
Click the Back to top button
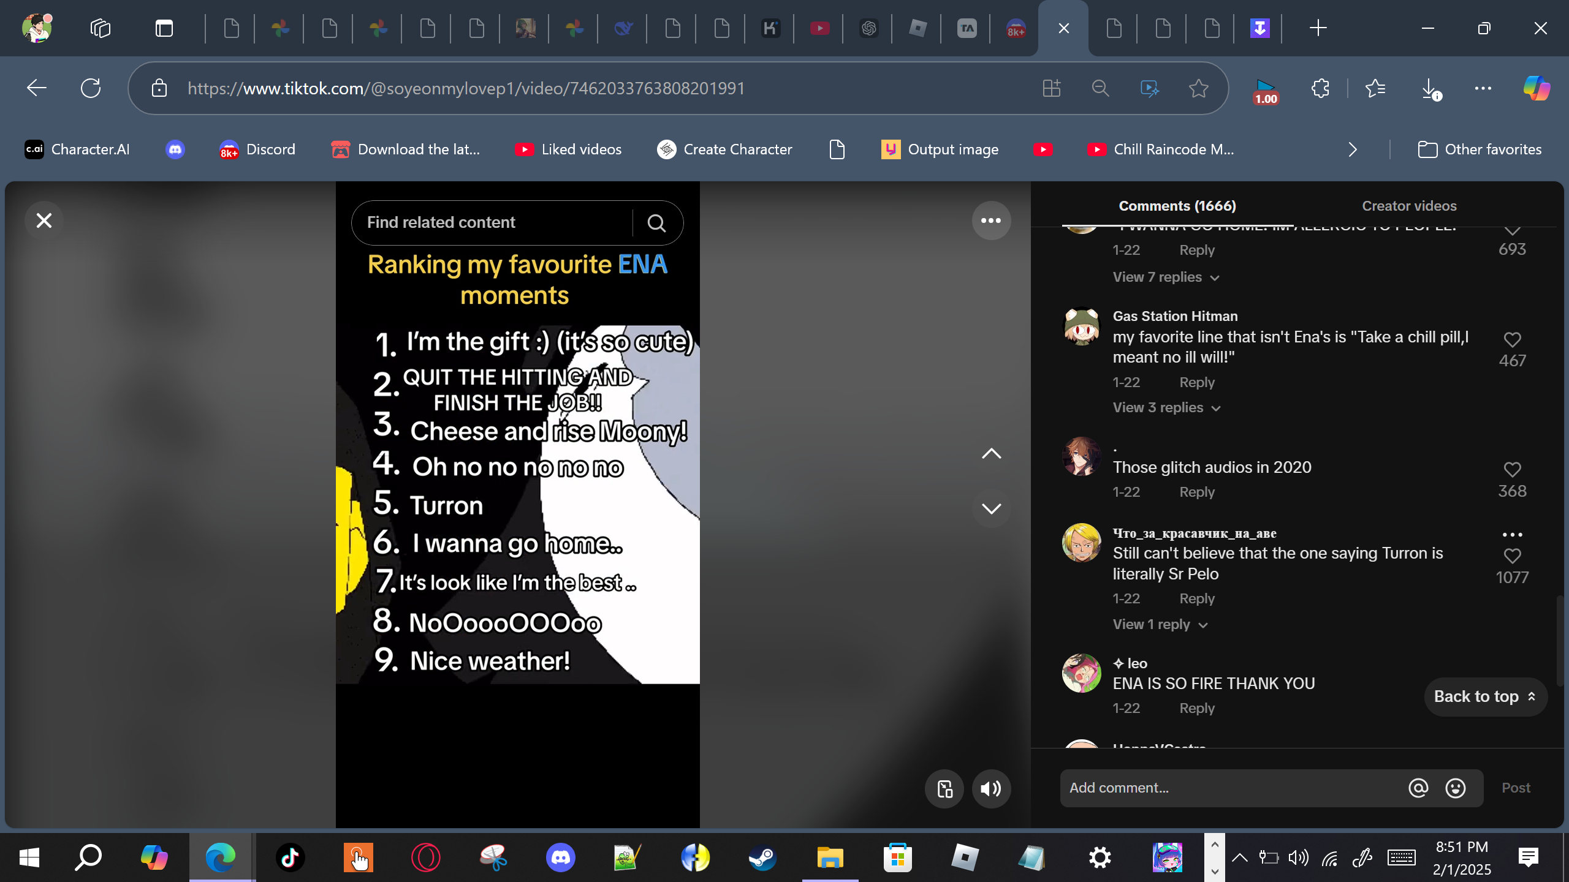point(1484,696)
